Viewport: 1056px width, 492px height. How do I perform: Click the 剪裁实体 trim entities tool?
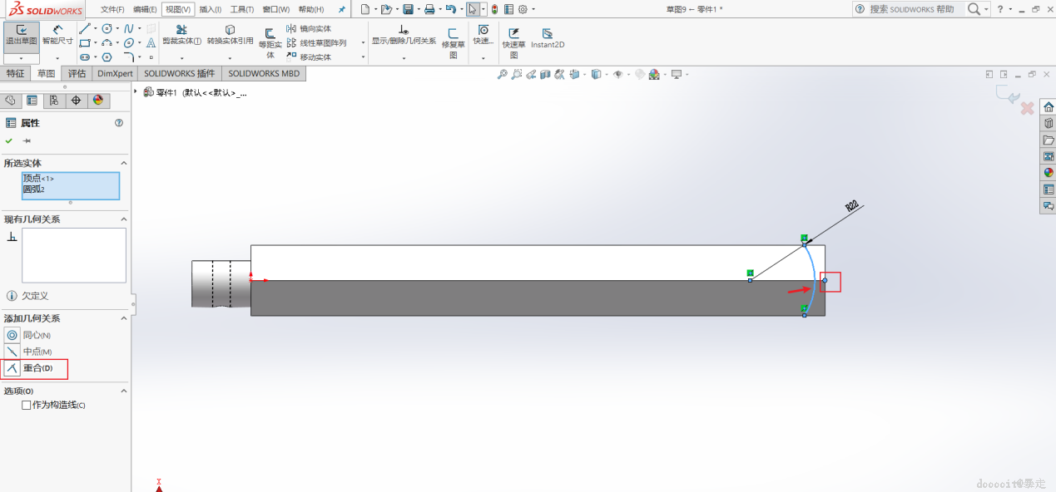coord(181,35)
